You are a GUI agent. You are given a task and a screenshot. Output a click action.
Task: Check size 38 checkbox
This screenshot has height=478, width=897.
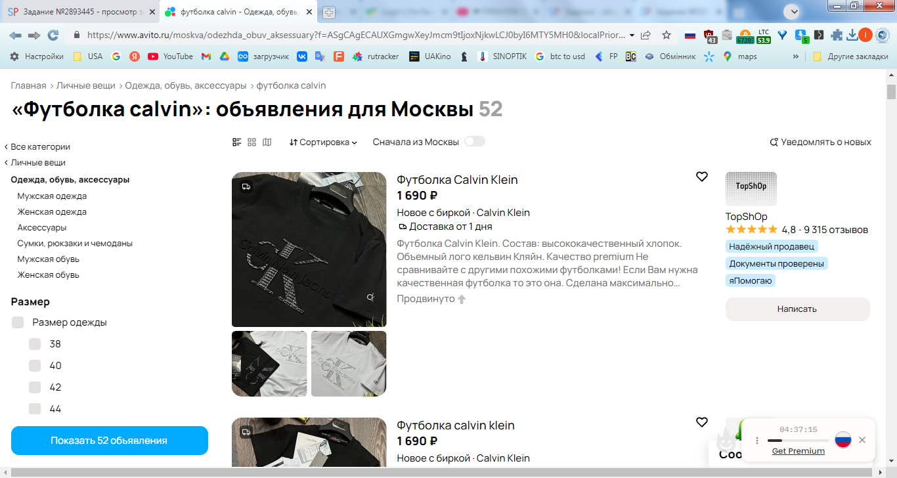35,344
